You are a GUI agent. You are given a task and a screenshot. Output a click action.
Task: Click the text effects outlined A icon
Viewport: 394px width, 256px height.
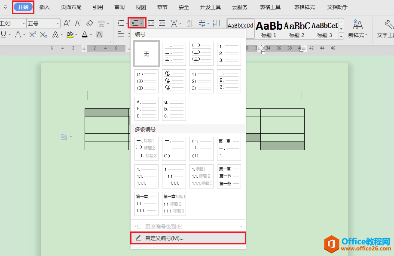click(x=55, y=34)
